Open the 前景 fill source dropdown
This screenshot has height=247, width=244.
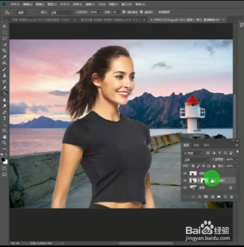22,12
